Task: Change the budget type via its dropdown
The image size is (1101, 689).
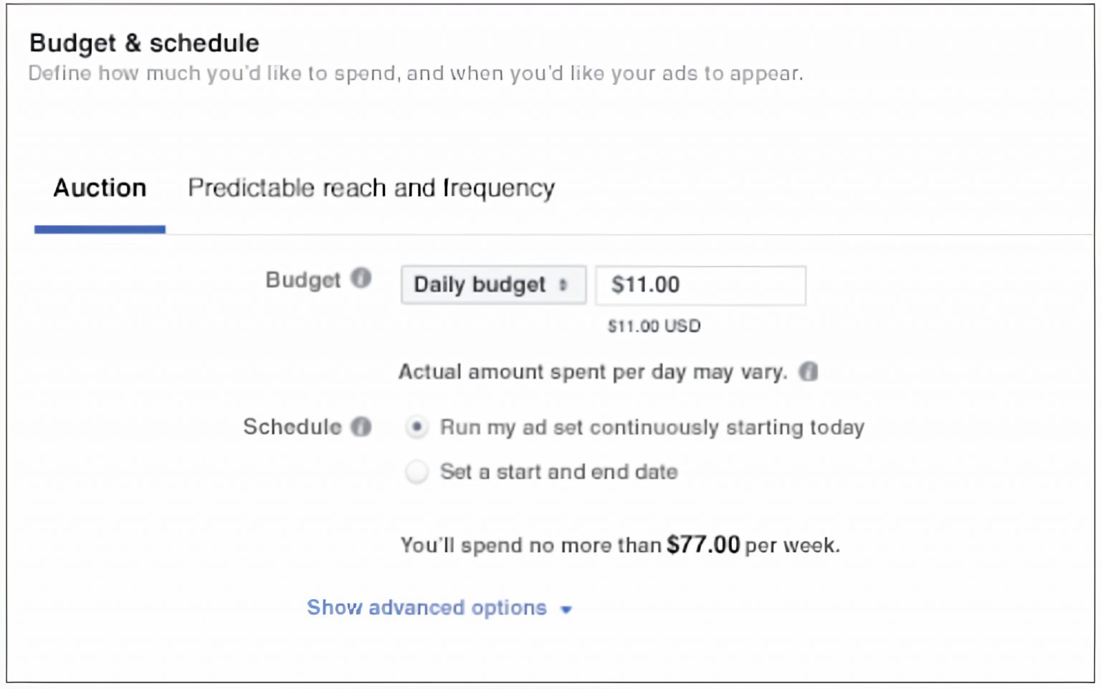Action: (x=493, y=285)
